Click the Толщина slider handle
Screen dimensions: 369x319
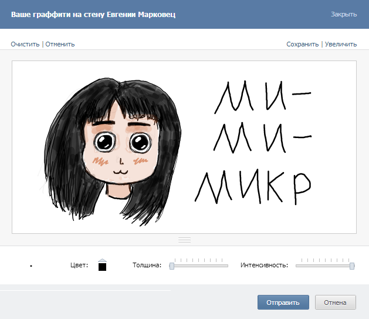tap(172, 266)
